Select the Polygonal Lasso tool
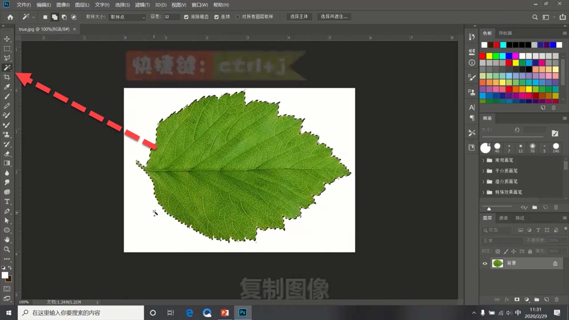The height and width of the screenshot is (320, 569). pyautogui.click(x=7, y=58)
